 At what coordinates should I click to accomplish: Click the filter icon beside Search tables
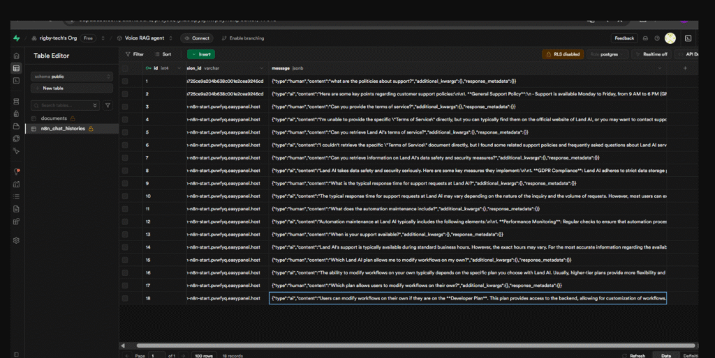coord(108,105)
